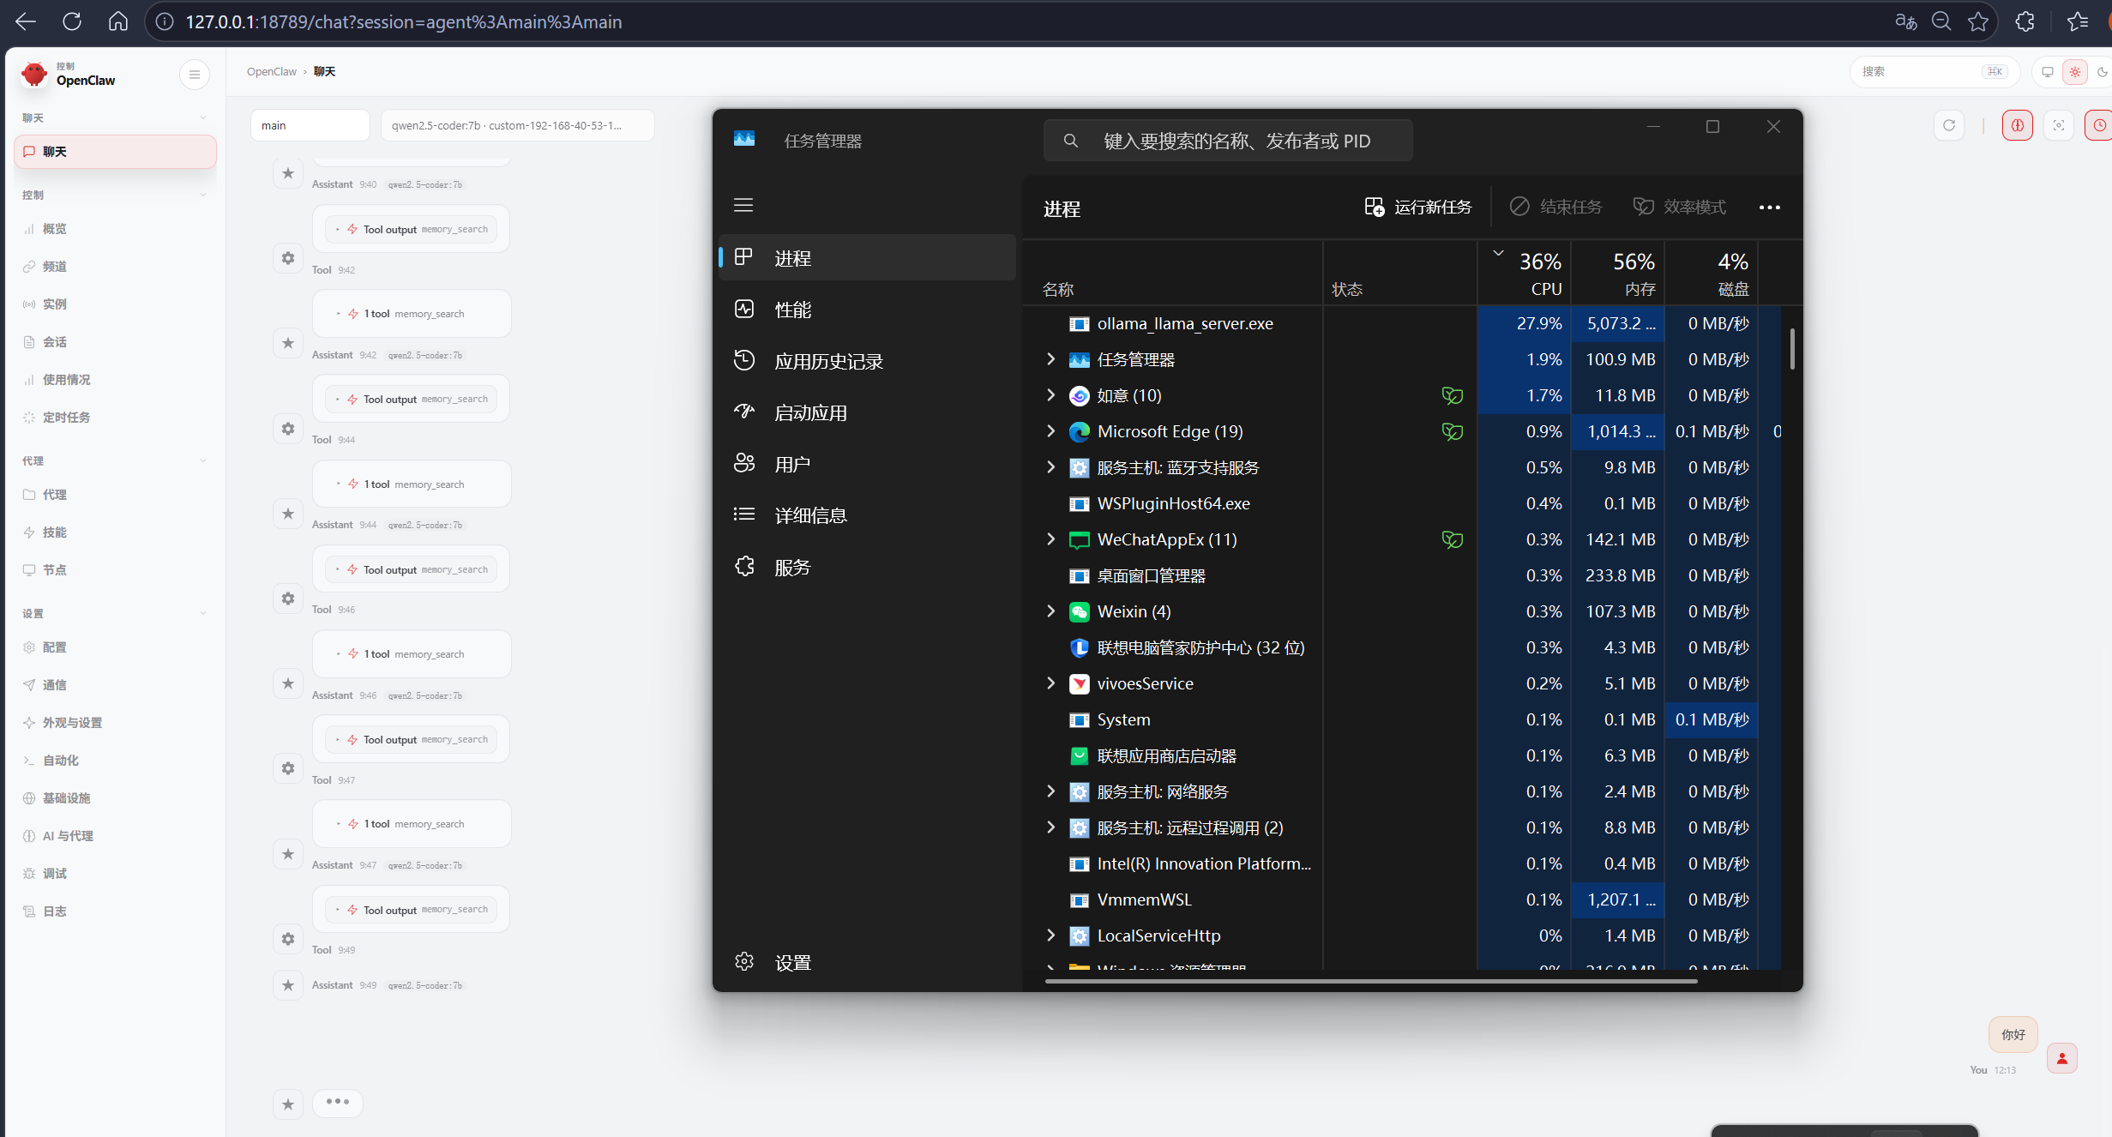Click the focus mode icon in OpenClaw toolbar
This screenshot has width=2112, height=1137.
coord(2059,126)
